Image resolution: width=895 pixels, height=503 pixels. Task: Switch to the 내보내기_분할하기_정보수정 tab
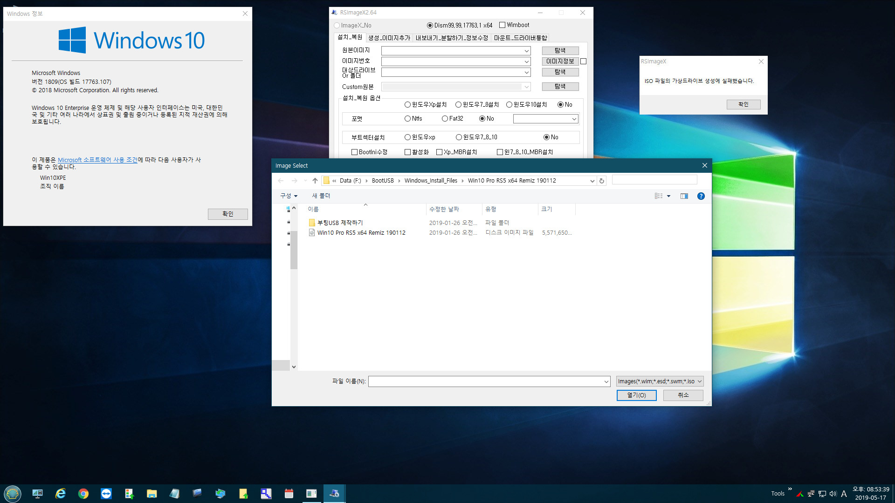coord(452,38)
